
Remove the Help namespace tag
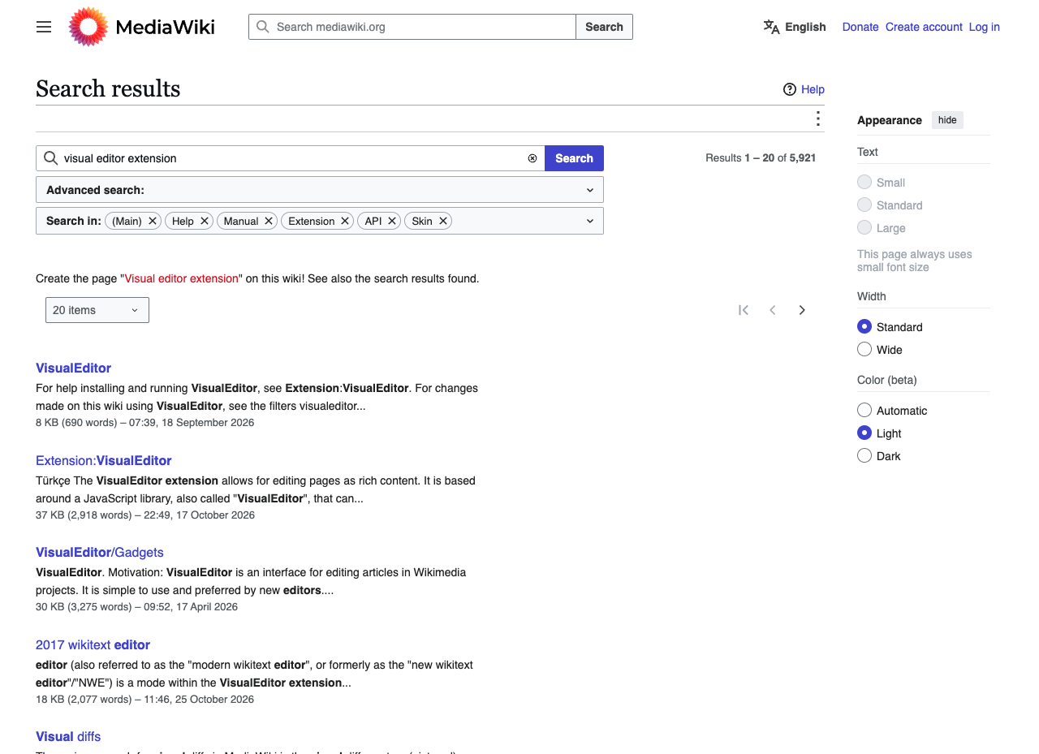point(205,221)
